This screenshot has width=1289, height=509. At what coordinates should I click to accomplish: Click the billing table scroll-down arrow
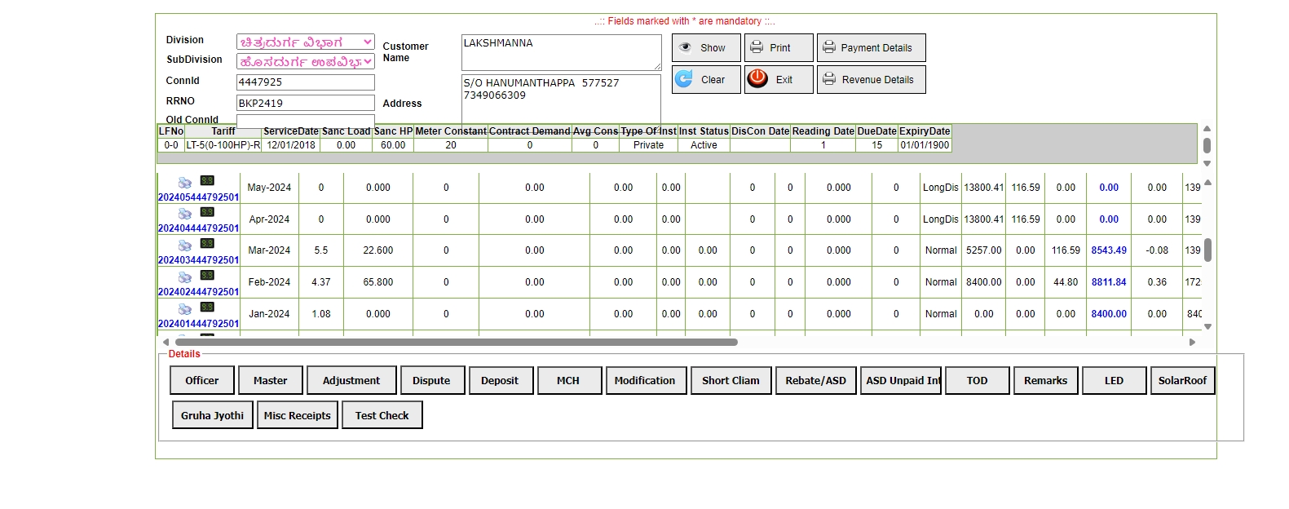coord(1207,327)
